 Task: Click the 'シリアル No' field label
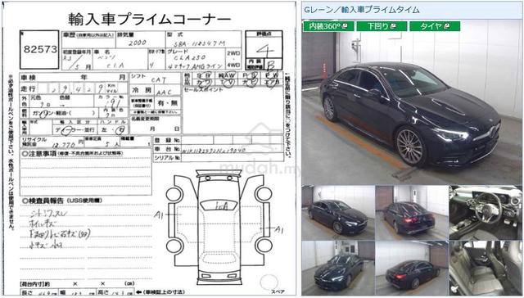[x=167, y=158]
